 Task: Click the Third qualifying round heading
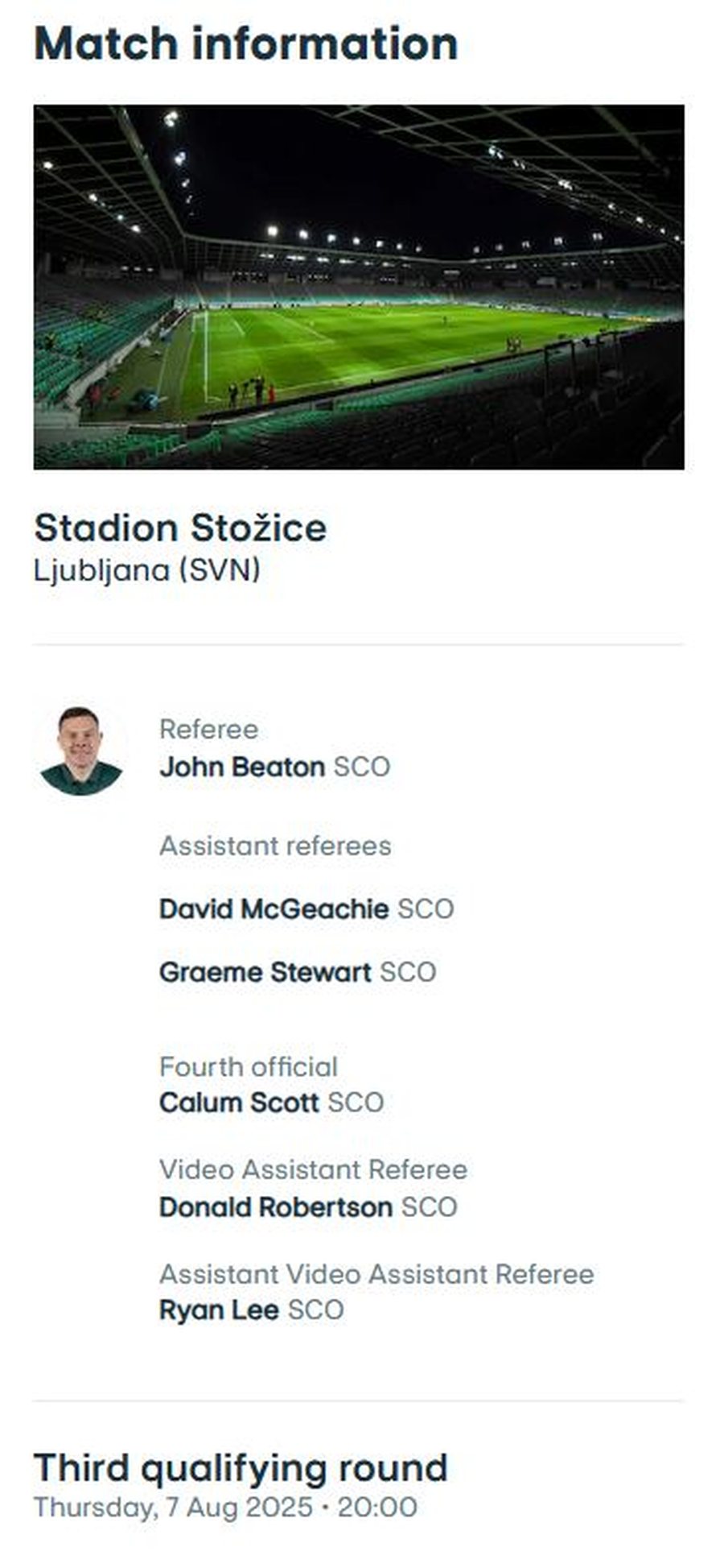pyautogui.click(x=241, y=1468)
